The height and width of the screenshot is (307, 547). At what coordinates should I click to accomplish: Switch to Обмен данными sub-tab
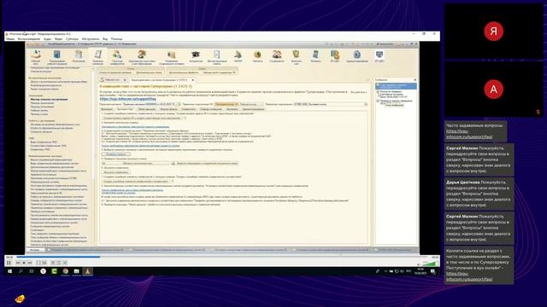click(x=146, y=109)
